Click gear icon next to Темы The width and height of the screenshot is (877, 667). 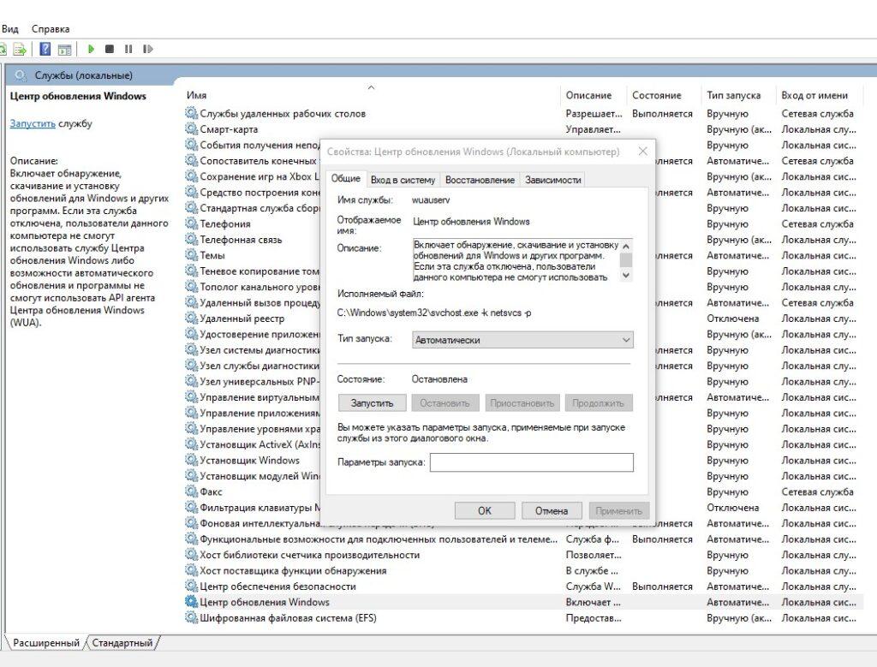tap(191, 254)
